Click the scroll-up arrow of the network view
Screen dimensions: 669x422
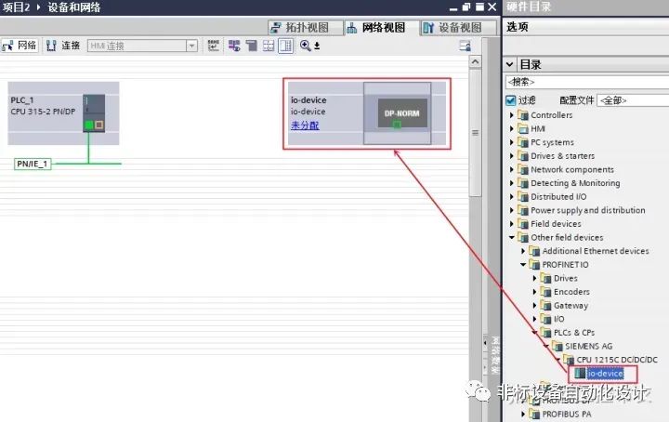(x=476, y=62)
